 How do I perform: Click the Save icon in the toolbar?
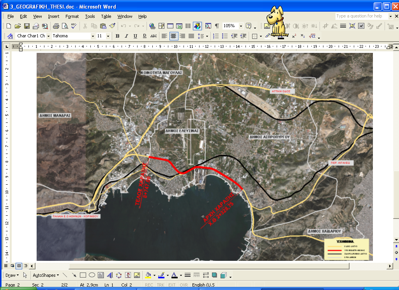click(27, 26)
